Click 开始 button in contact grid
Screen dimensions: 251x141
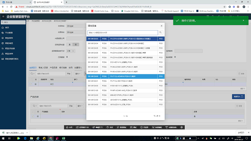point(69,74)
